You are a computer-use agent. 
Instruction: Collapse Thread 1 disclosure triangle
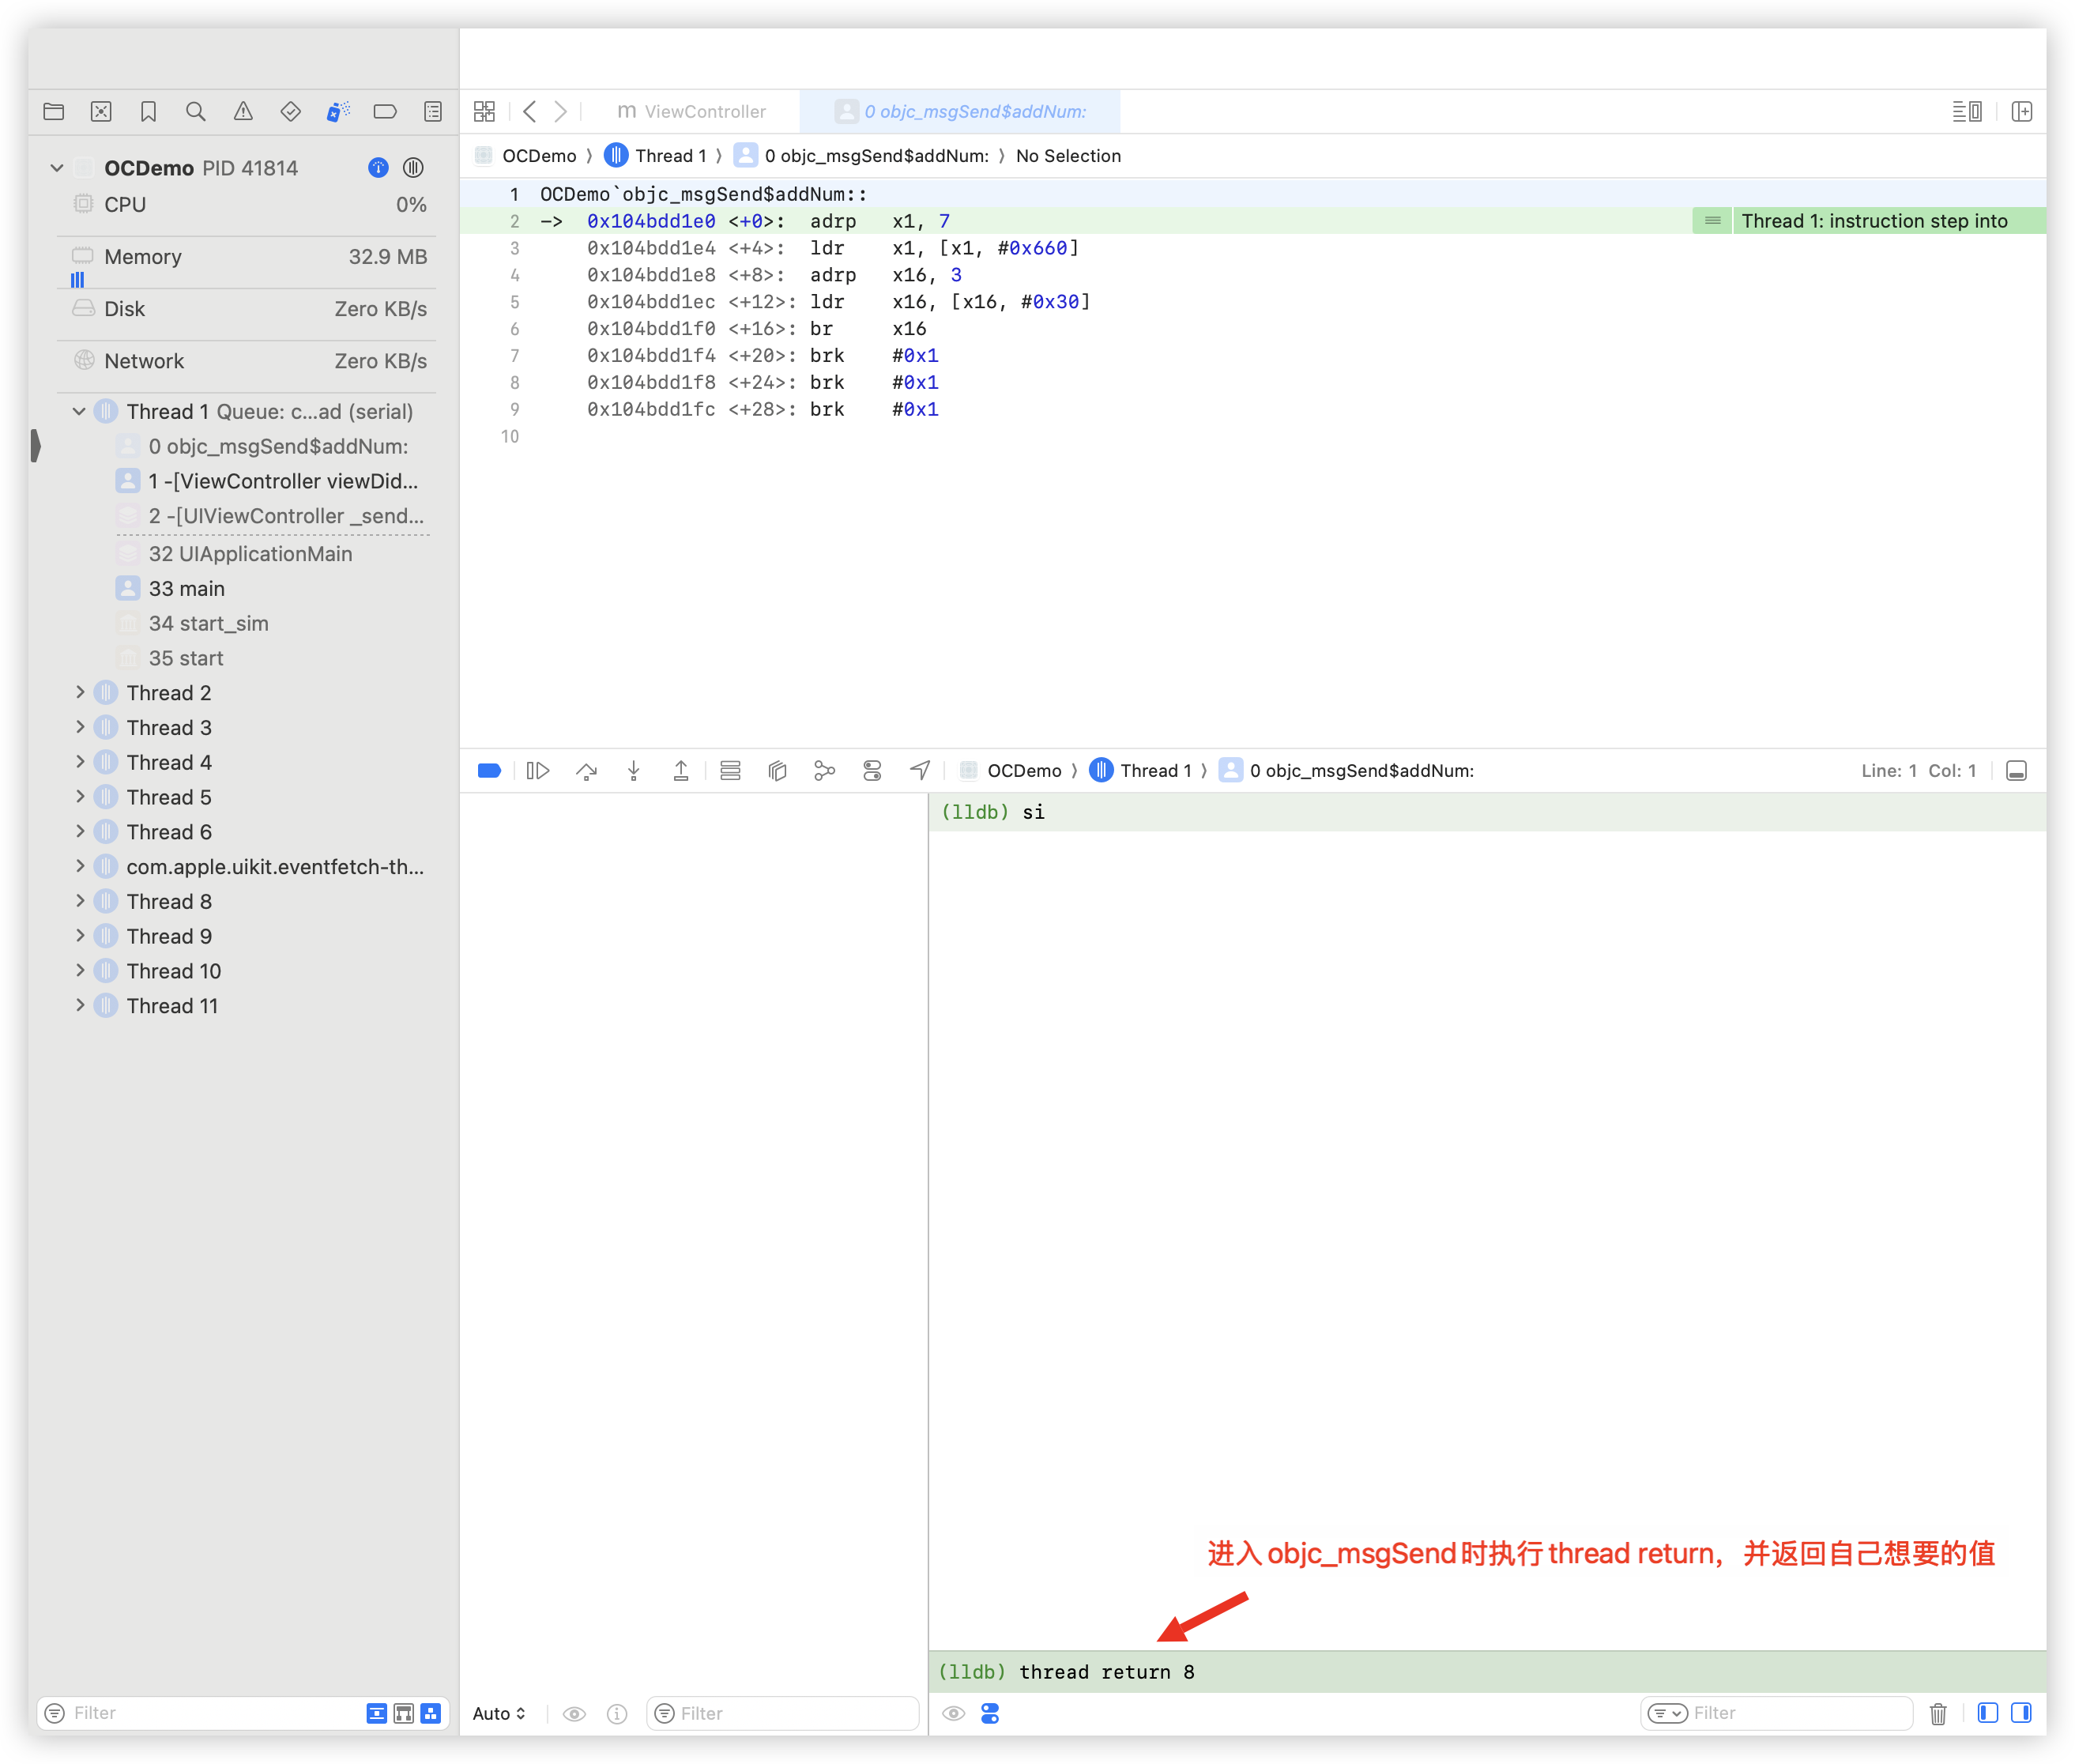[x=79, y=411]
